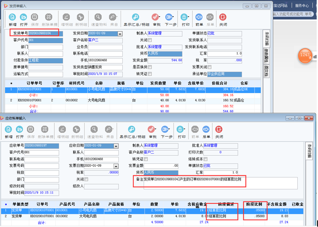Click 订单单号 column header in 发货单 grid

pyautogui.click(x=34, y=83)
